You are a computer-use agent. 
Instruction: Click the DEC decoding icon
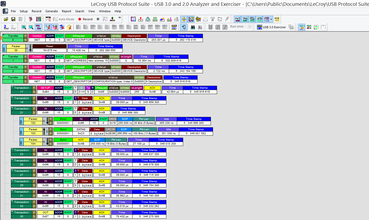174,27
